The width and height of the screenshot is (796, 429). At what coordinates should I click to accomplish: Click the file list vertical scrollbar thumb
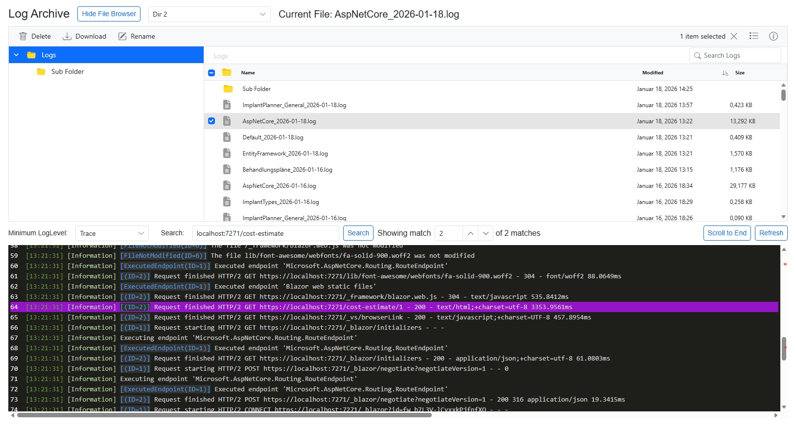783,95
